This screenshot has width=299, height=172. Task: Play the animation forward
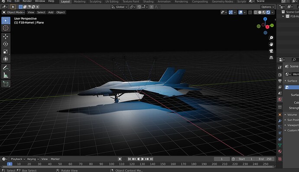[143, 159]
